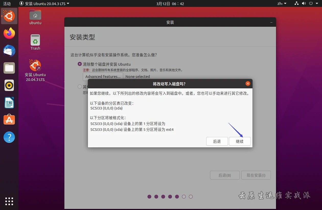This screenshot has height=210, width=322.
Task: Click the line mentioning partition 5 as ext4
Action: 132,130
